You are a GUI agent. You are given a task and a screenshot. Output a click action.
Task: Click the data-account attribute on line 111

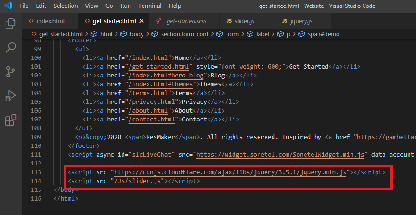[x=394, y=155]
